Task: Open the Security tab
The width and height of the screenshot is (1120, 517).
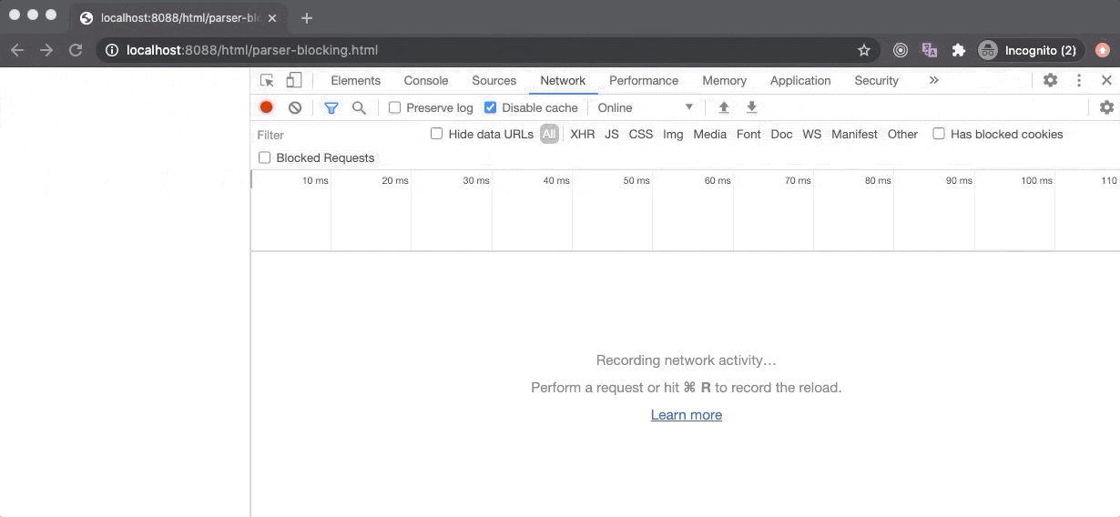Action: click(877, 80)
